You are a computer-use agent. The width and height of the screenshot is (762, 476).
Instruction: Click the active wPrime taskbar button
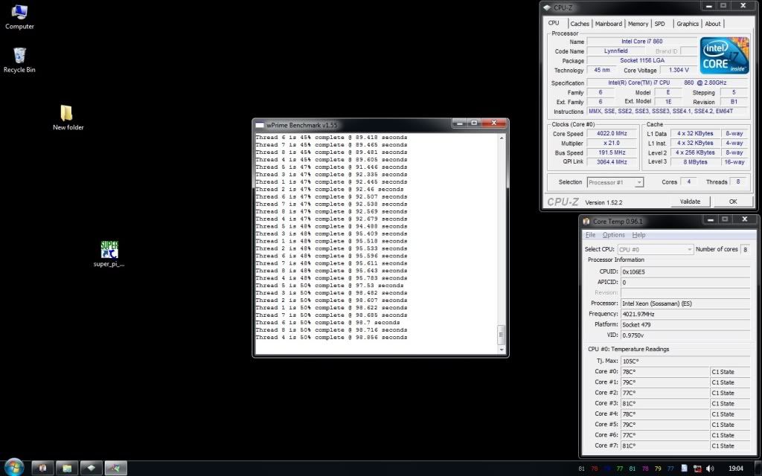[115, 469]
